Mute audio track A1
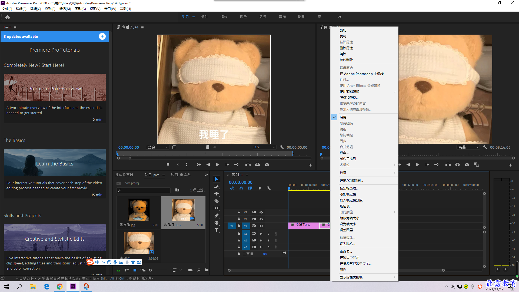Image resolution: width=519 pixels, height=292 pixels. pyautogui.click(x=261, y=234)
